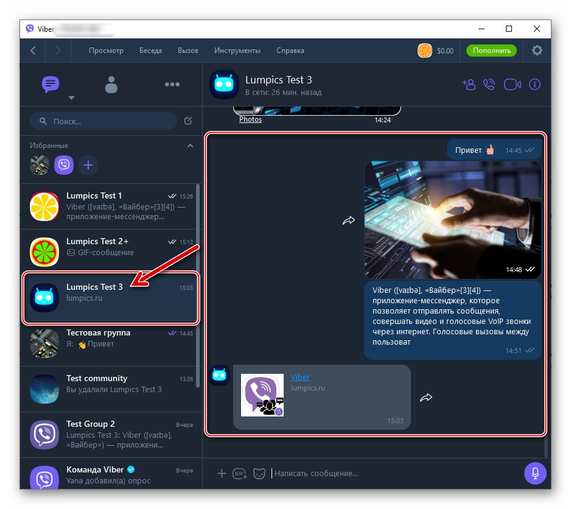Screen dimensions: 571x509
Task: Click the chat list scrollbar
Action: [198, 286]
